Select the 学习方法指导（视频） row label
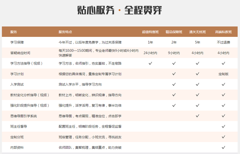240x154 pixels. 26,63
